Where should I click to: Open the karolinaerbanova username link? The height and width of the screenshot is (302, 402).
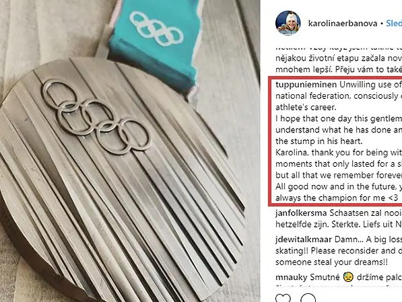(343, 24)
